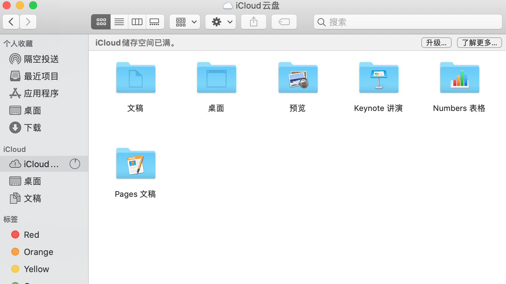Open the action gear dropdown menu

pos(220,22)
